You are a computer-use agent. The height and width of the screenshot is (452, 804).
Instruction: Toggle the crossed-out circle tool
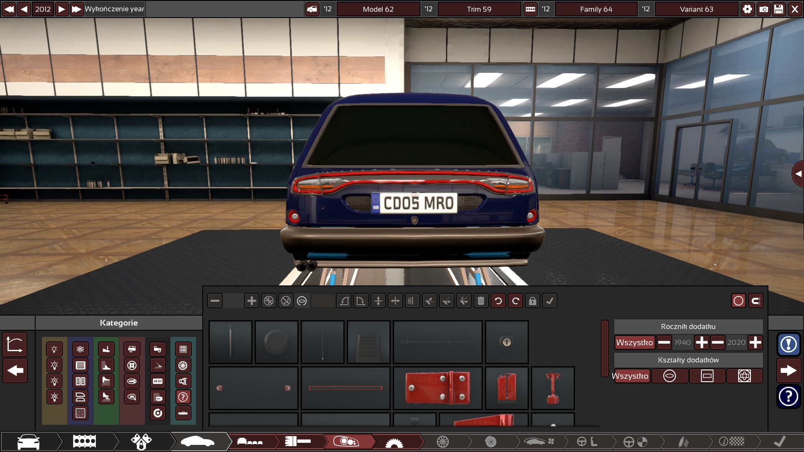click(x=286, y=300)
